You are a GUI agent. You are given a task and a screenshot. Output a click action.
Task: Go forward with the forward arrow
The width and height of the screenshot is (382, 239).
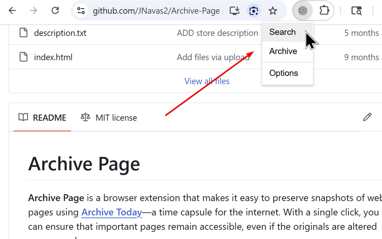point(33,11)
